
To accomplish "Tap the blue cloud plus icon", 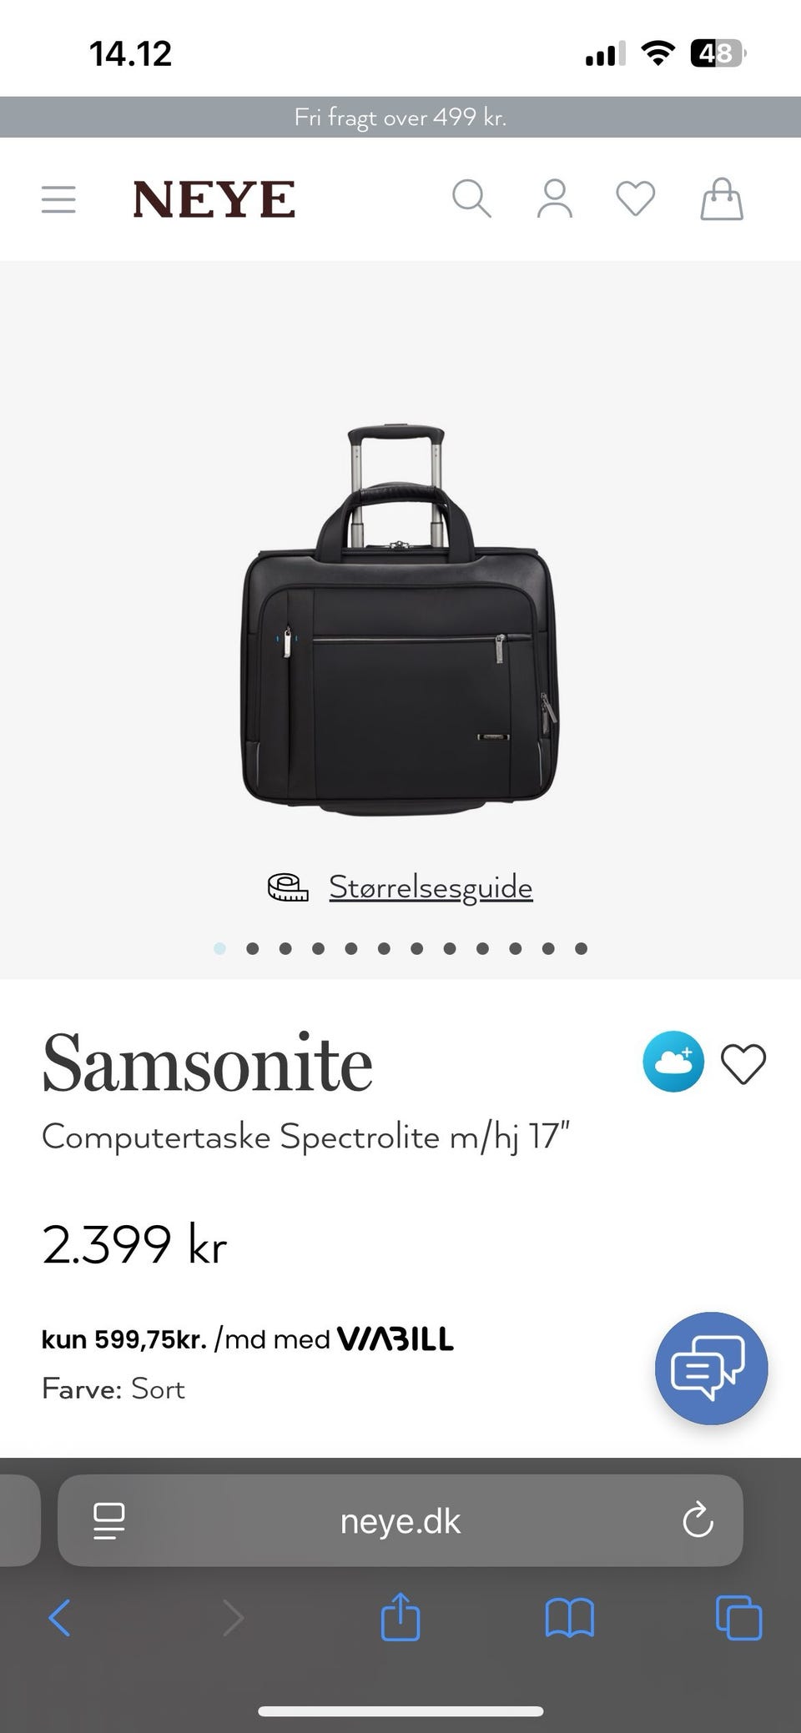I will [673, 1062].
